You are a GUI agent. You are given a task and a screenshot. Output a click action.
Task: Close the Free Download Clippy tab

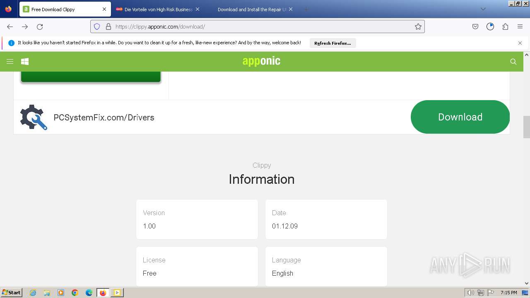[104, 9]
